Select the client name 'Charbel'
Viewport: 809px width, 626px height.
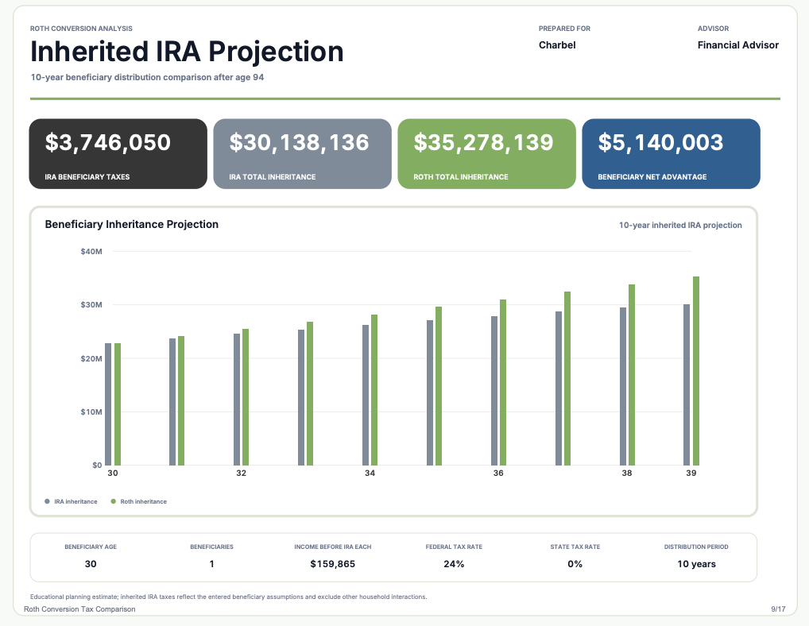557,44
